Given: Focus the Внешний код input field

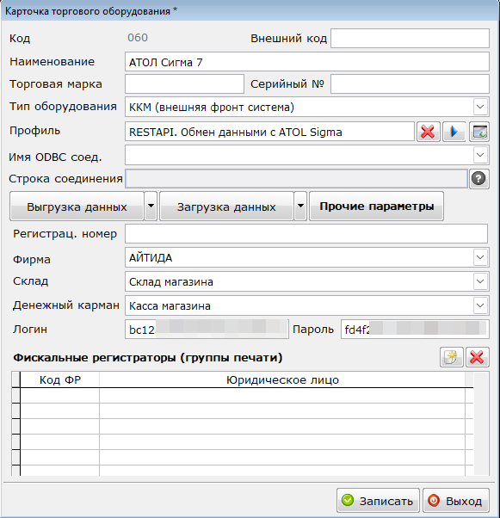Looking at the screenshot, I should 410,39.
